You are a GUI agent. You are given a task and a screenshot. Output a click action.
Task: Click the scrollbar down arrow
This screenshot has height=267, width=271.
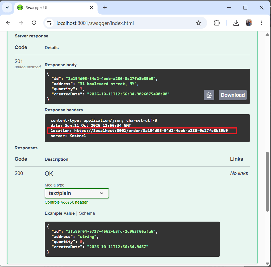pos(267,264)
